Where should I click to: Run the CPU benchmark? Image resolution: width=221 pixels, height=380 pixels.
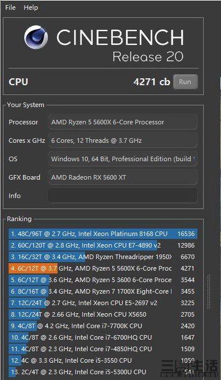185,82
